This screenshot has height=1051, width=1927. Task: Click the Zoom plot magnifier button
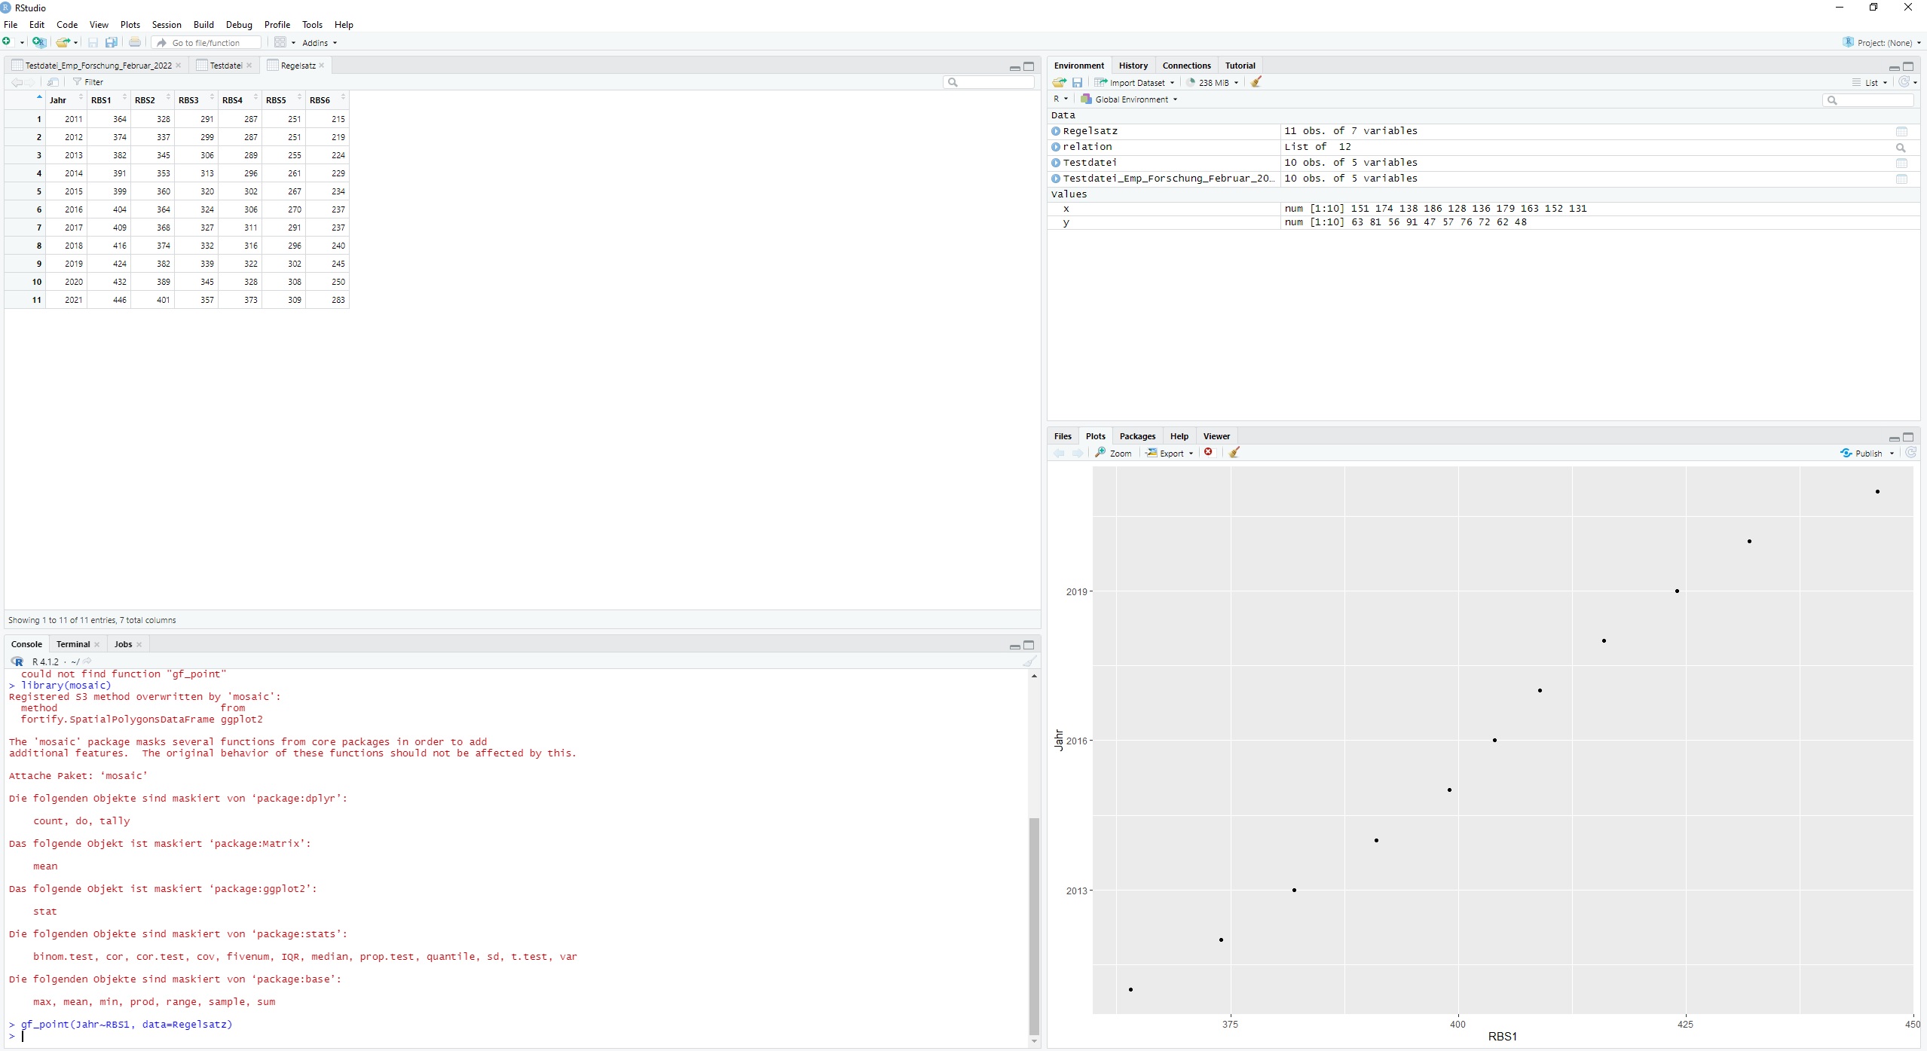(1113, 453)
